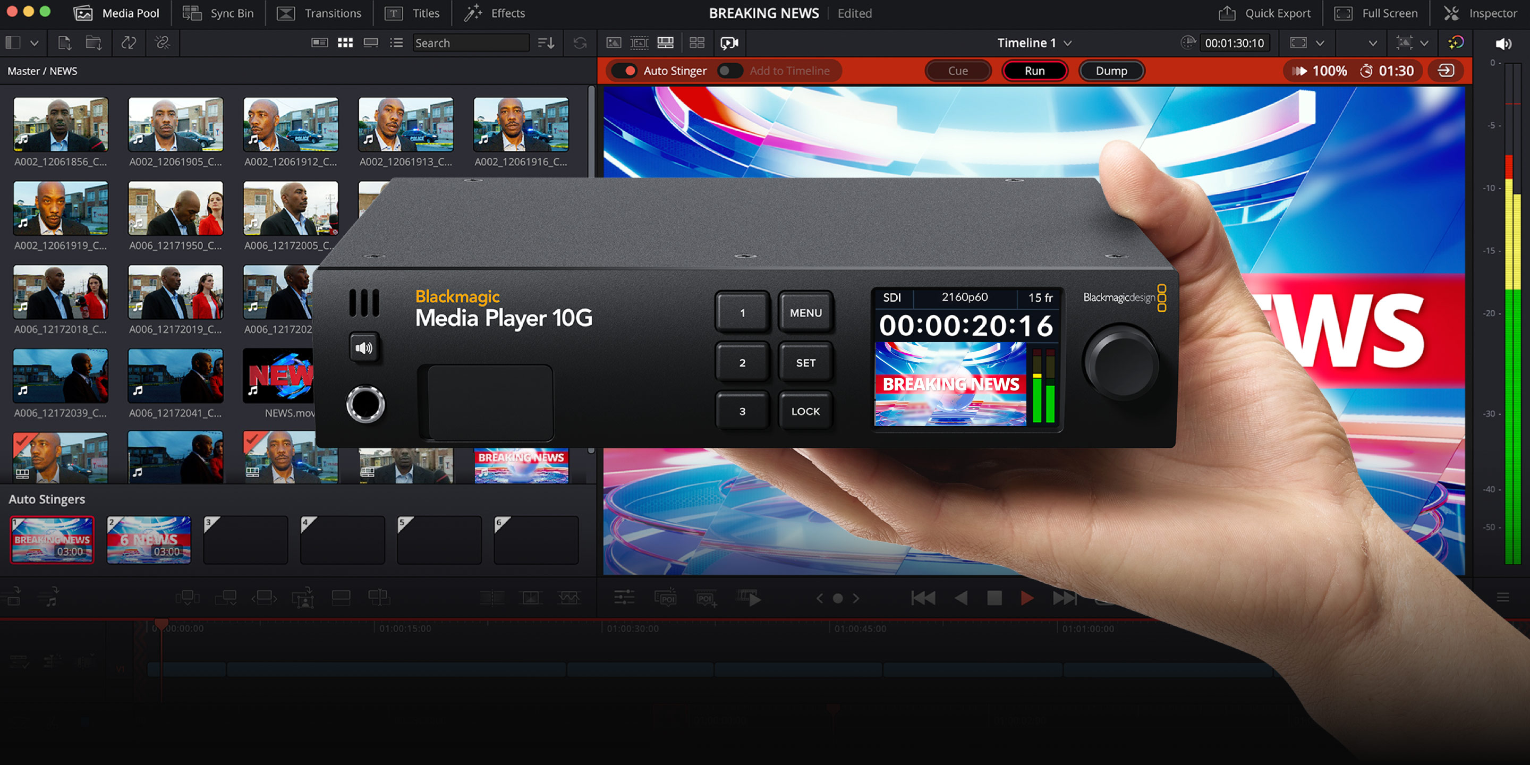The image size is (1530, 765).
Task: Click the replay camera icon
Action: (729, 42)
